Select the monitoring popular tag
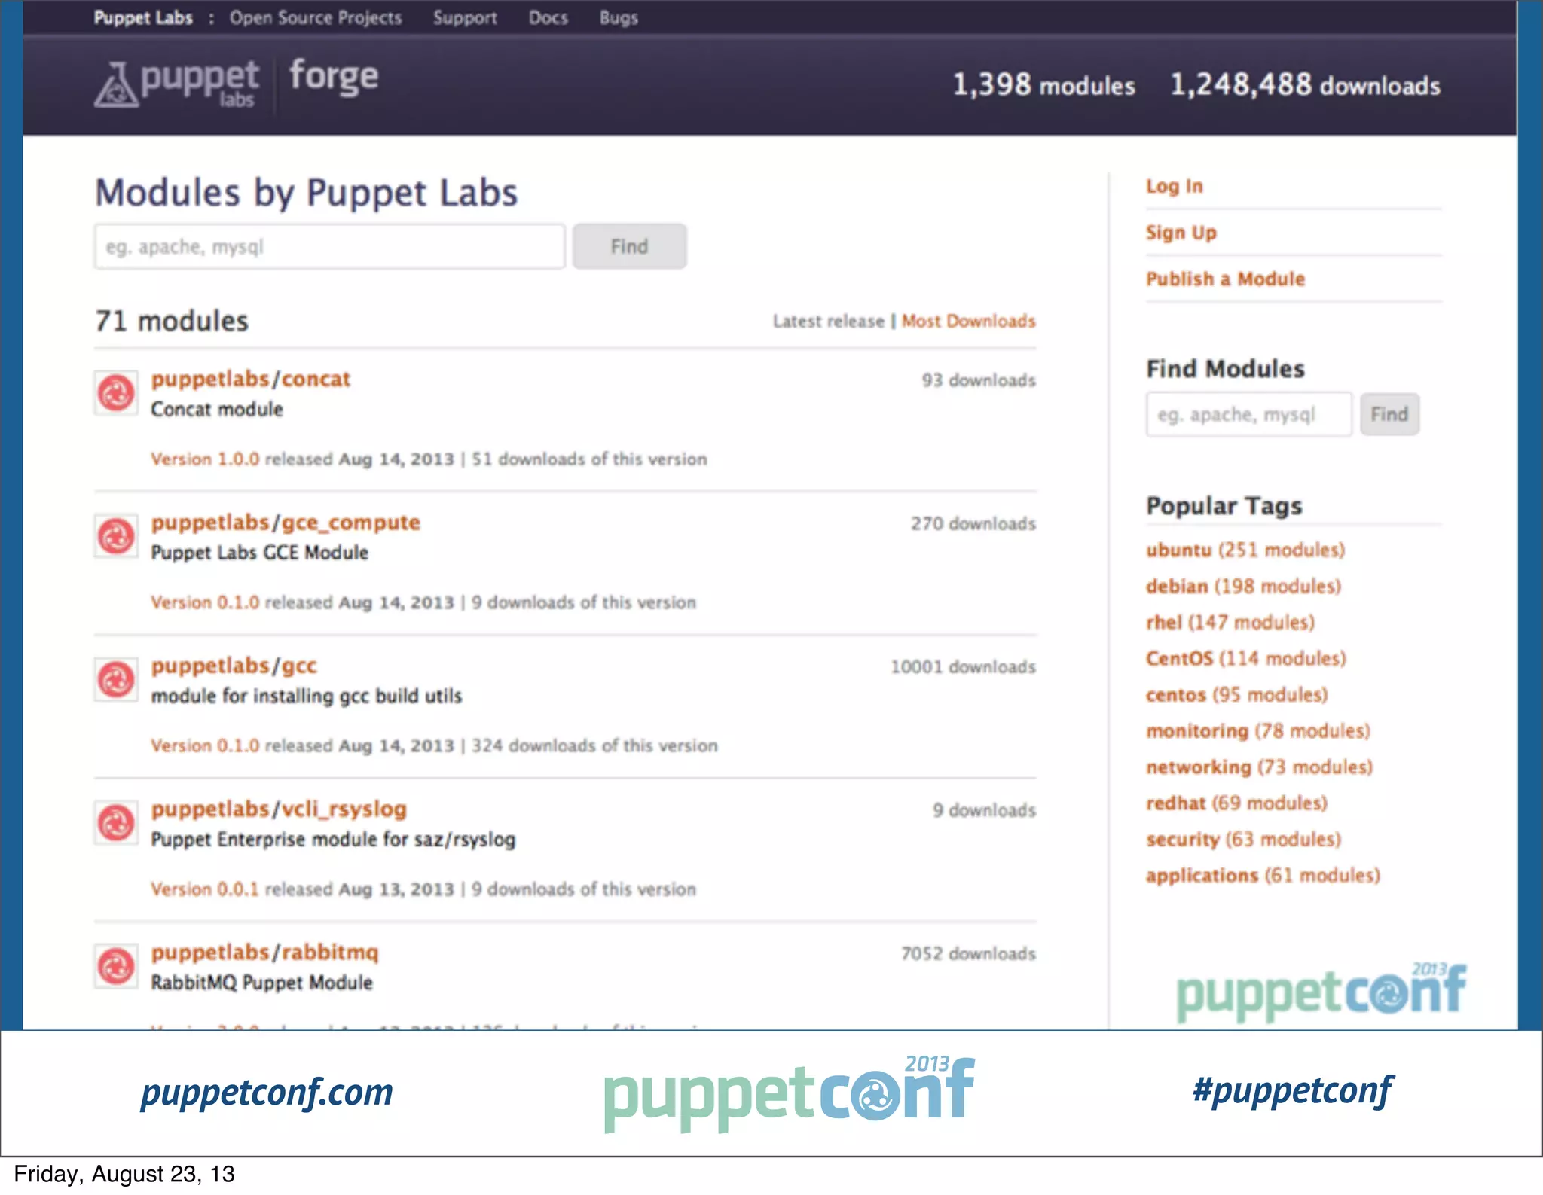The height and width of the screenshot is (1195, 1543). 1257,730
